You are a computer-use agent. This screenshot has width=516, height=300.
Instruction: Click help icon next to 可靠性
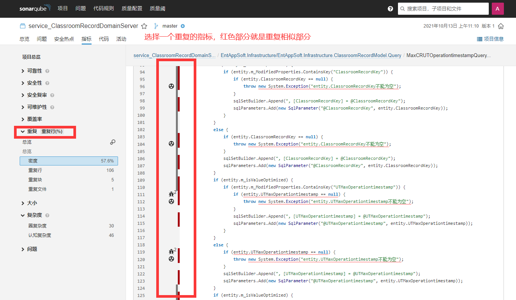click(x=47, y=71)
